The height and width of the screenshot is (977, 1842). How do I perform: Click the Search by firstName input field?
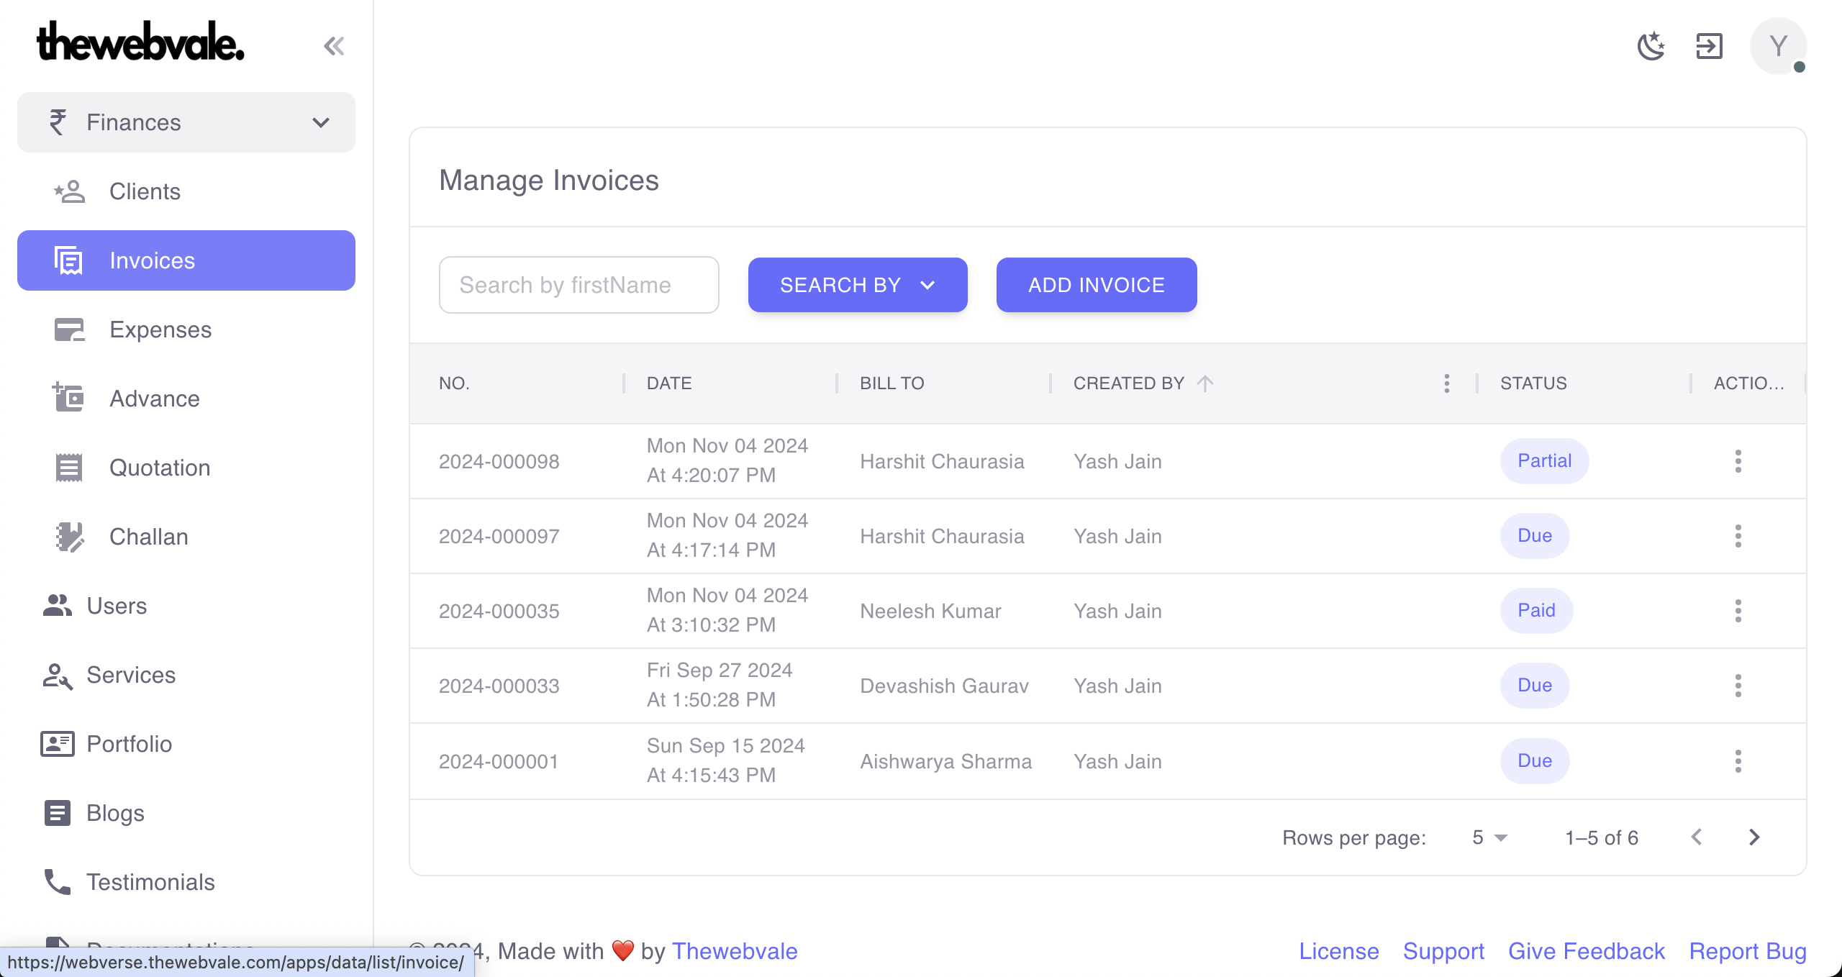pyautogui.click(x=579, y=285)
